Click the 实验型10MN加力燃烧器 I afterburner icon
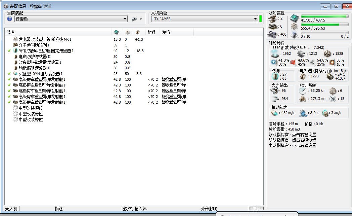Screen dimensions: 352x216 [15, 73]
